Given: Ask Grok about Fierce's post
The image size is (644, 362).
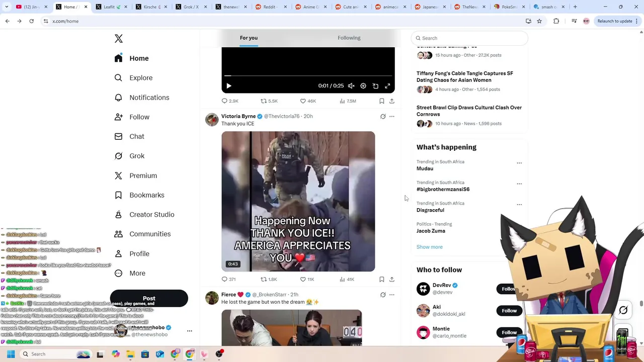Looking at the screenshot, I should (383, 295).
